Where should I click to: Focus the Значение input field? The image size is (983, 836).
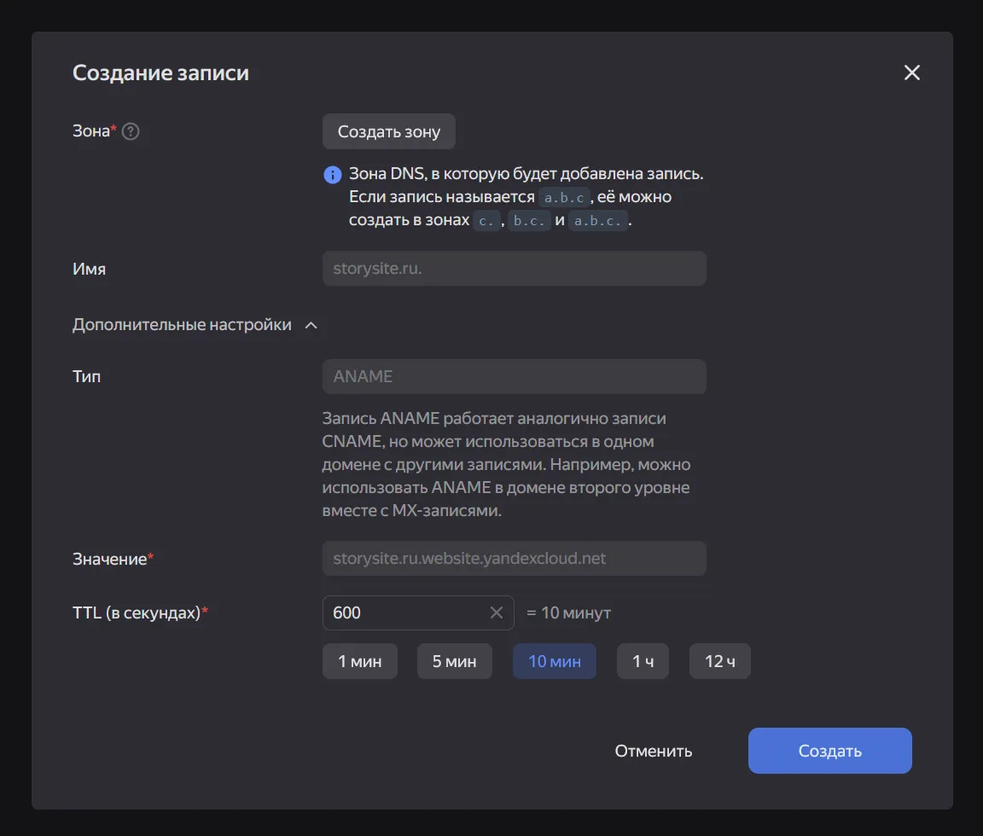[514, 559]
